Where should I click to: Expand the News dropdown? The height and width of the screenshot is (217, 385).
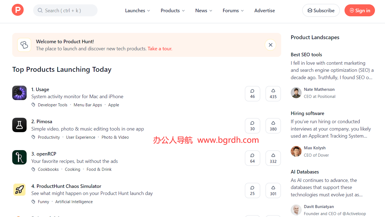203,10
